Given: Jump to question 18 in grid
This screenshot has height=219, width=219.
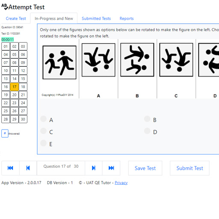Looking at the screenshot, I should (23, 87).
